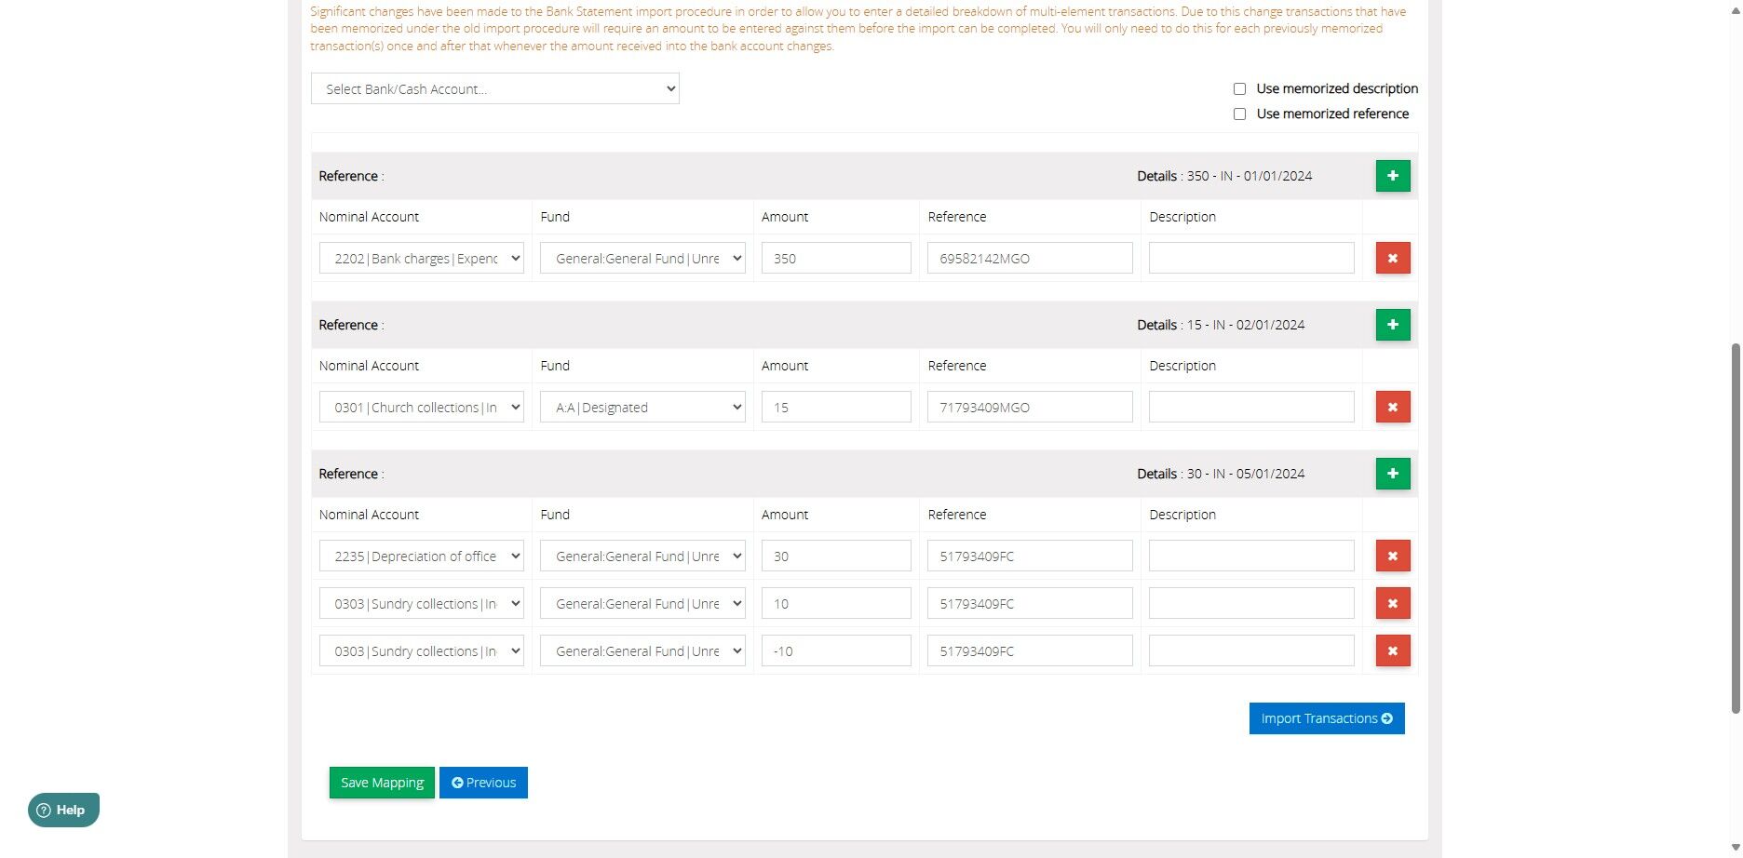The image size is (1743, 858).
Task: Tick the Use memorized reference checkbox
Action: tap(1239, 114)
